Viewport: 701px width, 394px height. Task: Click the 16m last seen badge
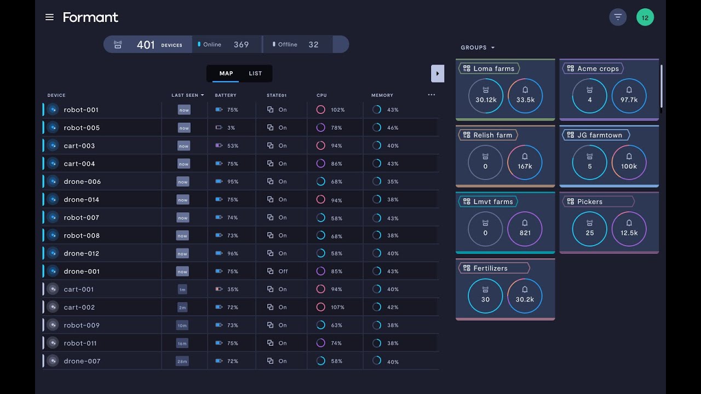click(x=182, y=343)
